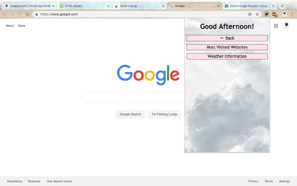Click the lock icon in address bar
This screenshot has height=186, width=297.
(x=37, y=14)
